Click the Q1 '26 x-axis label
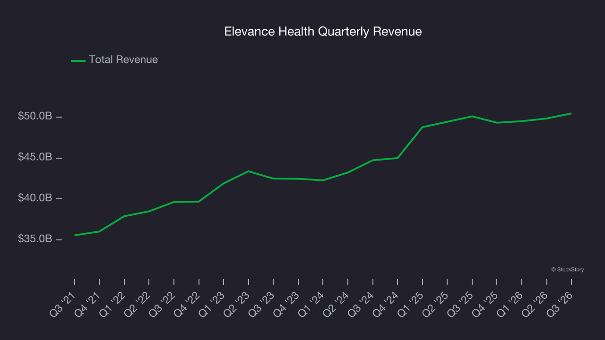This screenshot has height=340, width=605. point(510,304)
